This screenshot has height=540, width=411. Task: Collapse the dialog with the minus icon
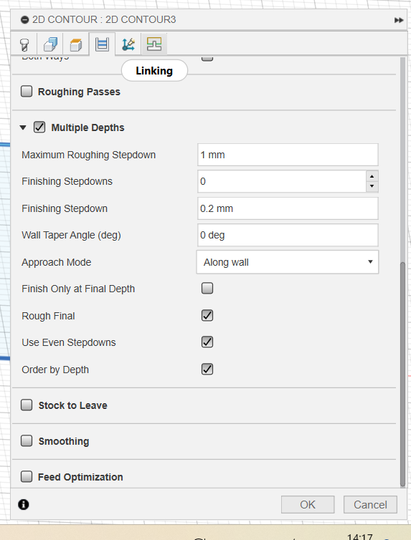tap(24, 20)
